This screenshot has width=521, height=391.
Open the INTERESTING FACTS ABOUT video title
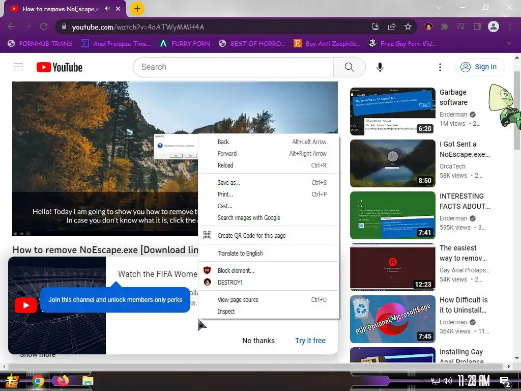465,201
